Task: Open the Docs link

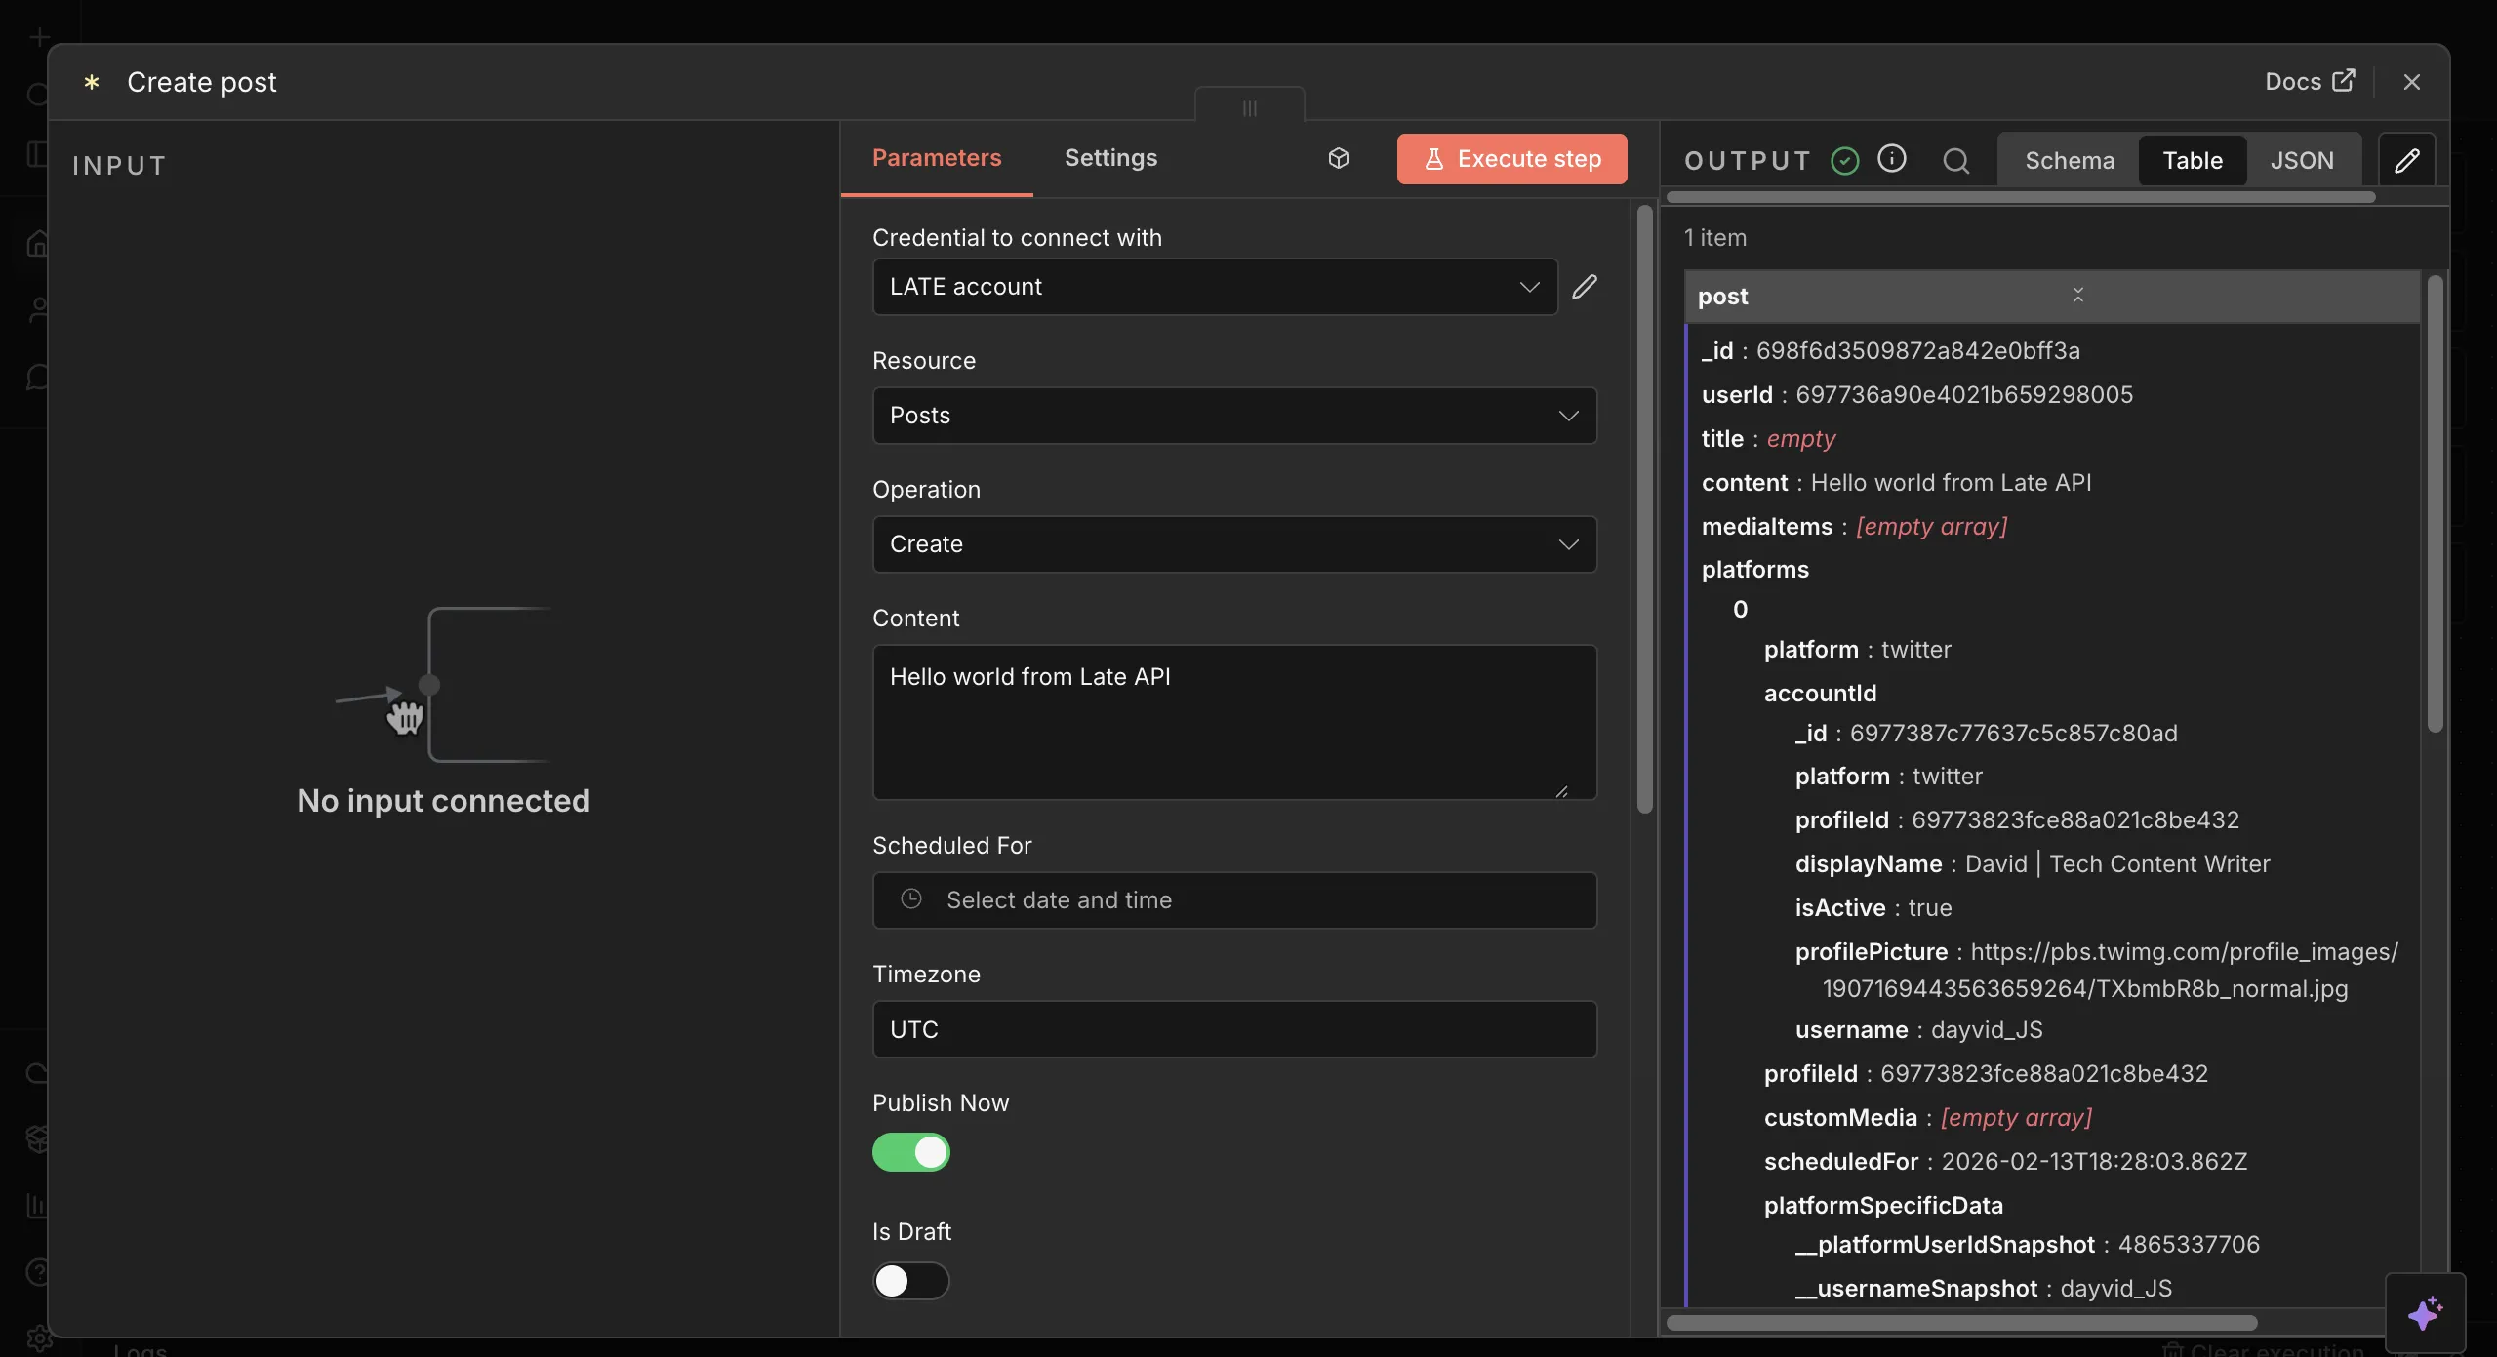Action: (x=2309, y=81)
